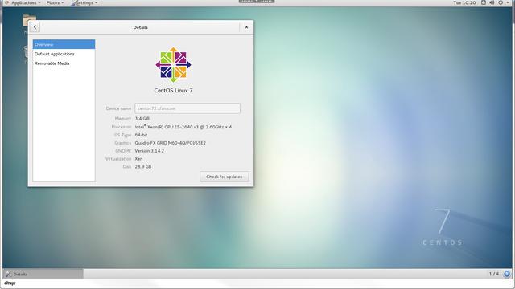Click the GNOME 'Version 3.14.2' text
Image resolution: width=515 pixels, height=289 pixels.
(150, 151)
